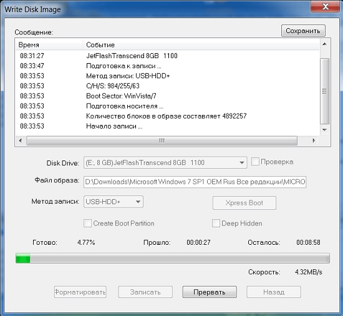Image resolution: width=343 pixels, height=316 pixels.
Task: Click the scroll up arrow in message log
Action: click(x=325, y=44)
